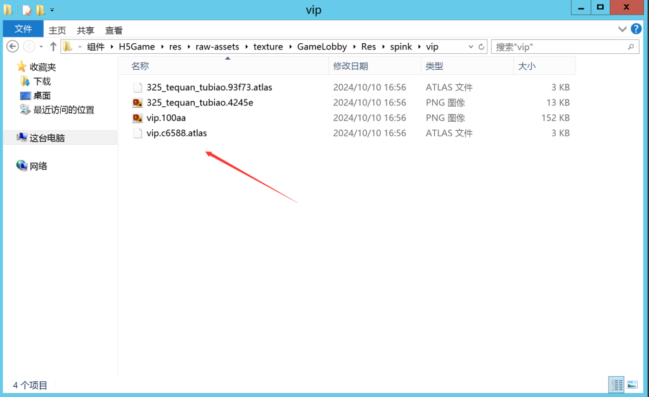Click the search magnifier icon
This screenshot has height=397, width=649.
[631, 47]
